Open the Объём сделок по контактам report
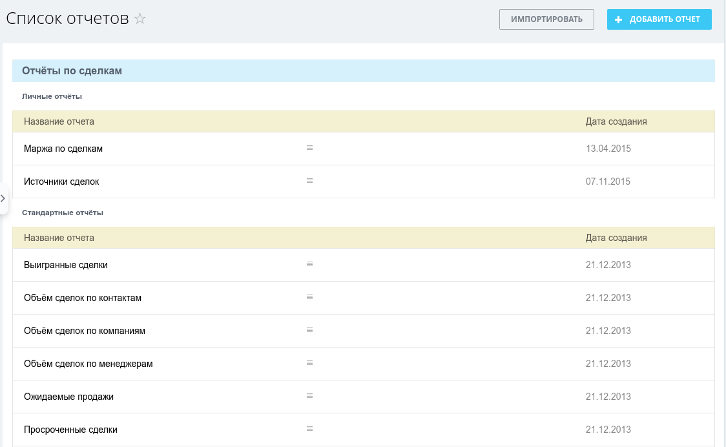The width and height of the screenshot is (726, 447). [x=83, y=298]
